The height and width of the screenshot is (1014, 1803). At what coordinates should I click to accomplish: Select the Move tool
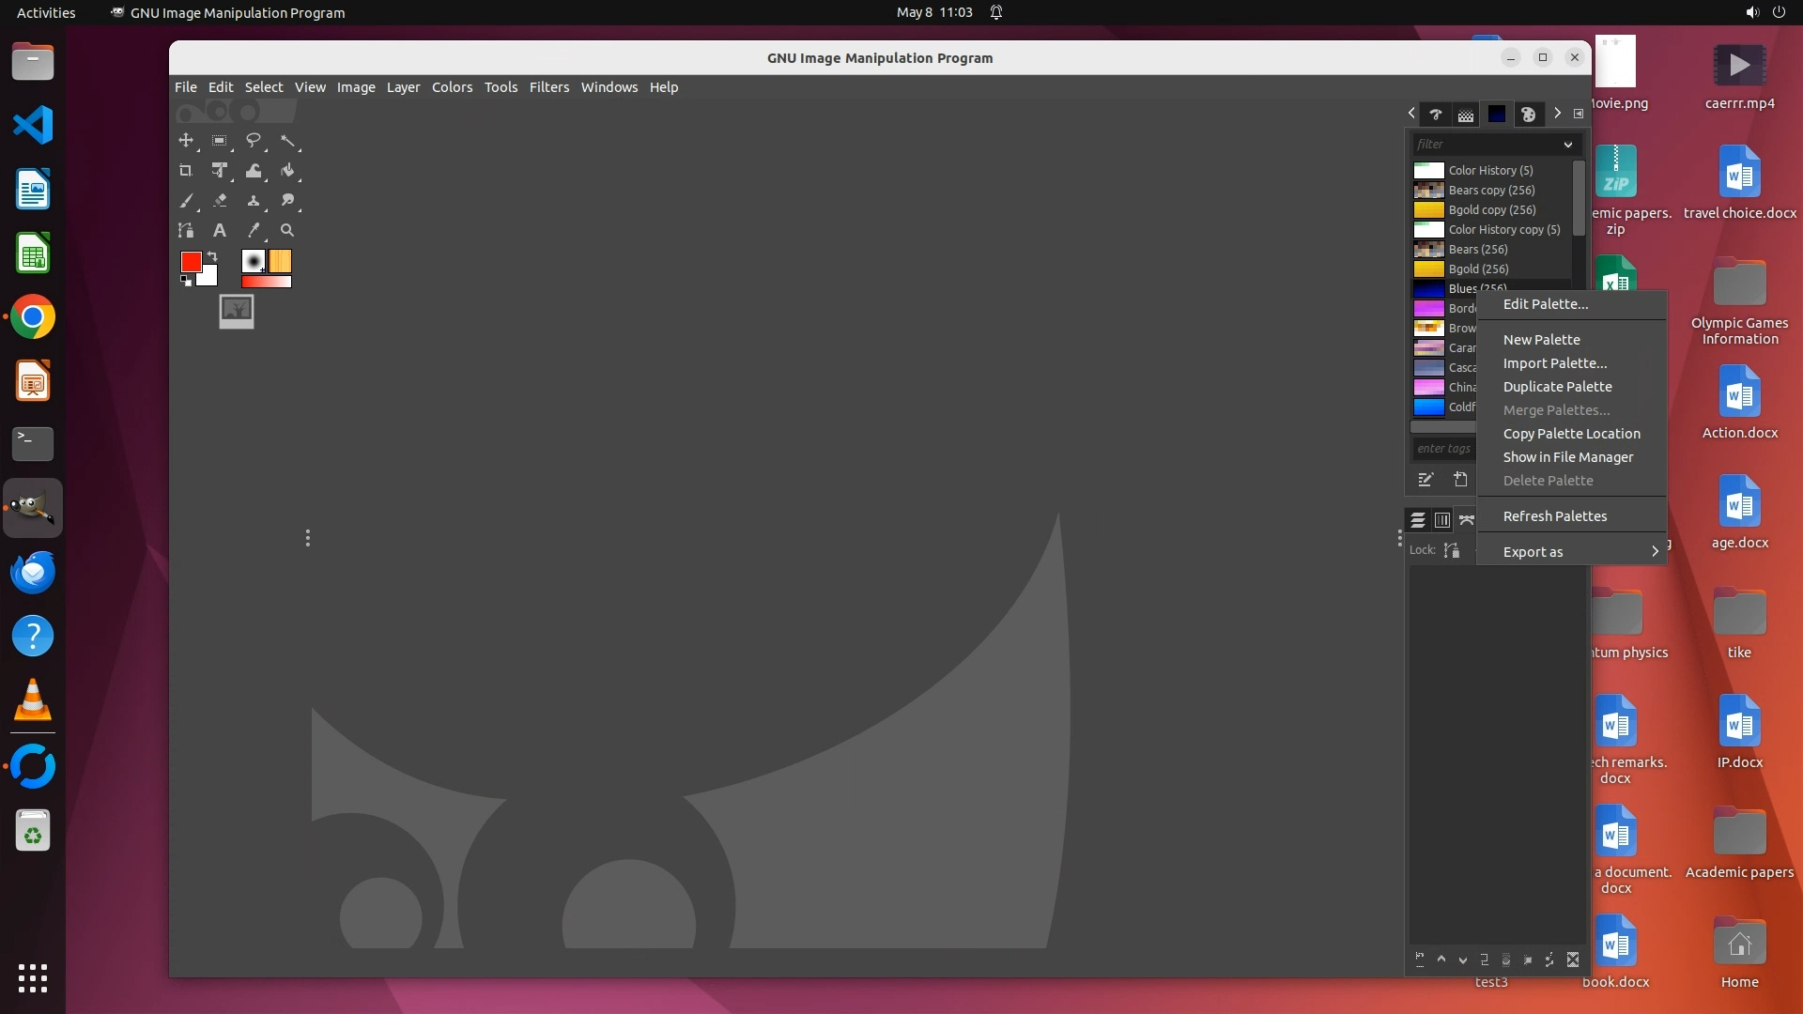pos(186,141)
